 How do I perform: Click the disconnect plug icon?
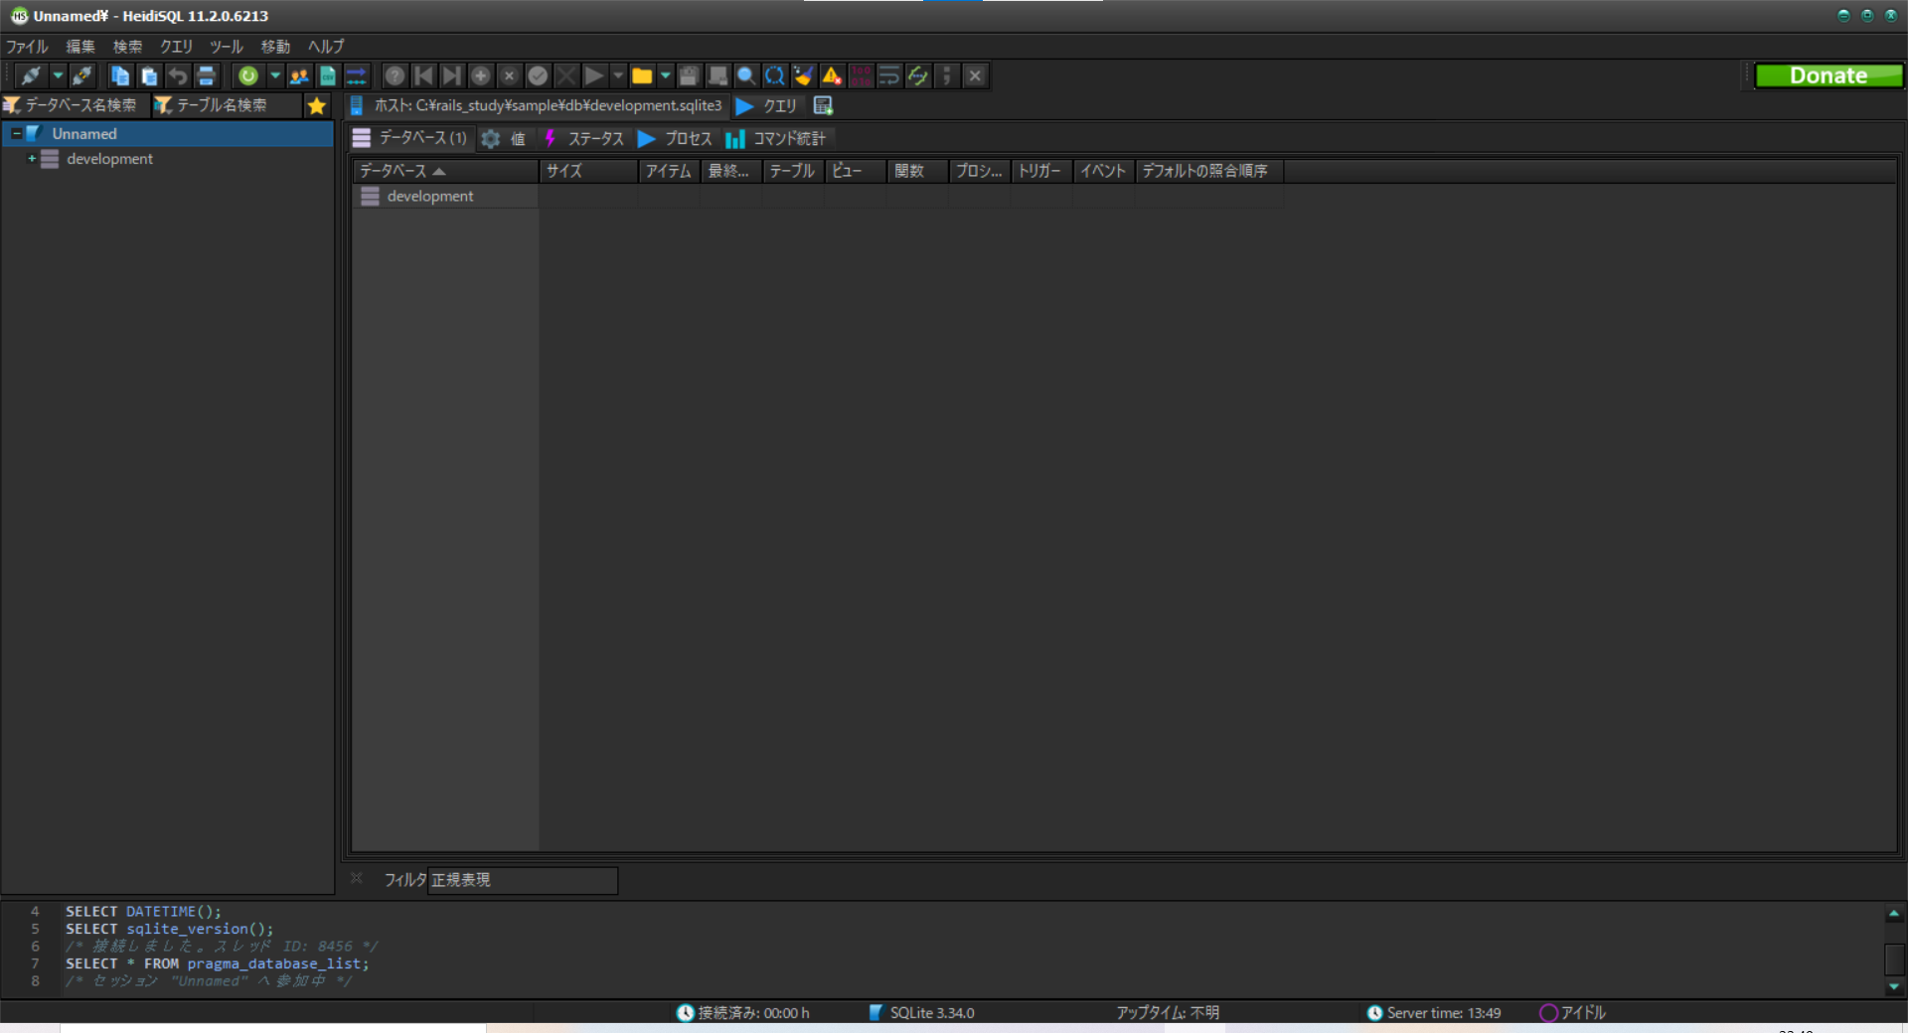82,75
